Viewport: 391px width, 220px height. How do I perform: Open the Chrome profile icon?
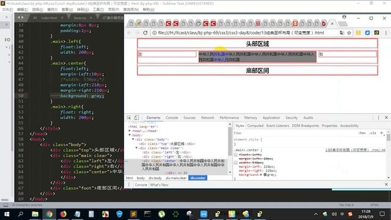click(344, 17)
